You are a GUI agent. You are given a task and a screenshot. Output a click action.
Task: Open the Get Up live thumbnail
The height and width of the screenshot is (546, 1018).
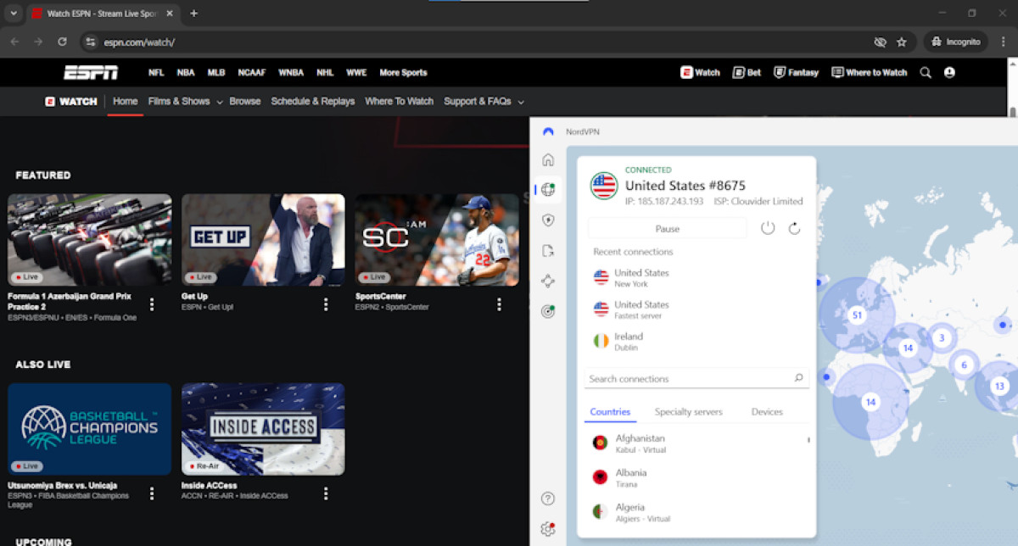pos(263,240)
